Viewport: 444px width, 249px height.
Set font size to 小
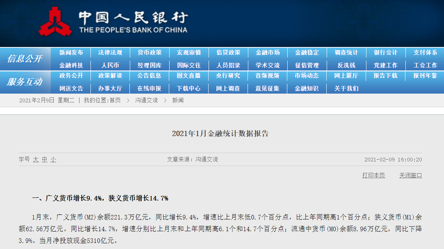tap(53, 160)
